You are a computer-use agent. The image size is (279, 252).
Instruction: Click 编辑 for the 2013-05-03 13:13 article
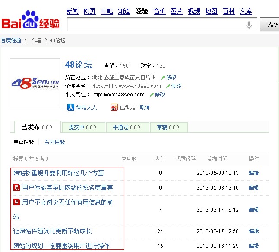click(x=254, y=173)
